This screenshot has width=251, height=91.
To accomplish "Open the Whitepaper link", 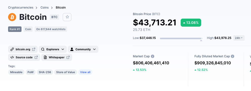I will coord(57,57).
